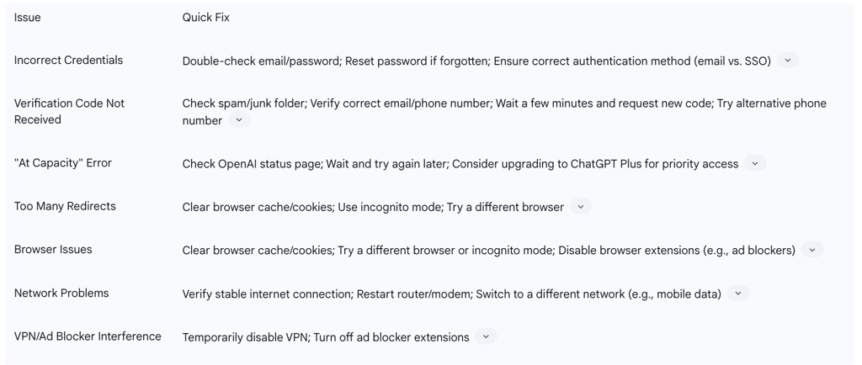
Task: Expand the Too Many Redirects chevron
Action: pos(580,207)
